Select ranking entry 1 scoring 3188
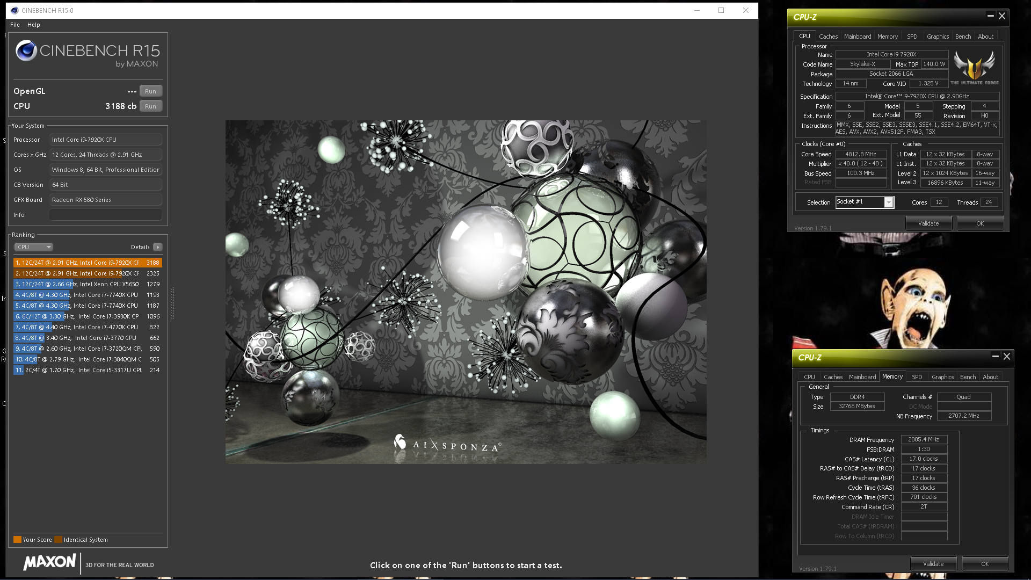The height and width of the screenshot is (580, 1031). click(88, 263)
